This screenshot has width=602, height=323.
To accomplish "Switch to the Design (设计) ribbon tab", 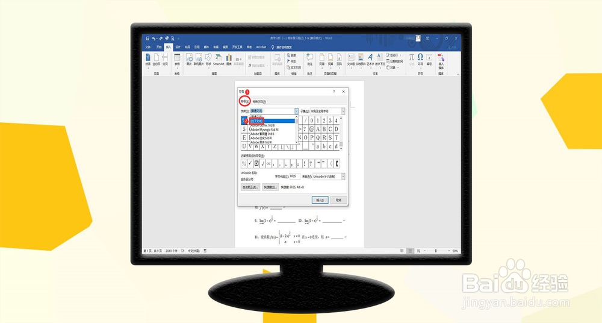I will tap(178, 47).
